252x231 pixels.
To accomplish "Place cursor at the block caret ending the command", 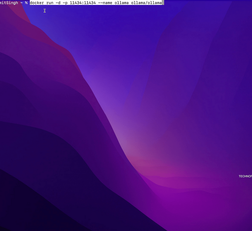I will (x=163, y=3).
